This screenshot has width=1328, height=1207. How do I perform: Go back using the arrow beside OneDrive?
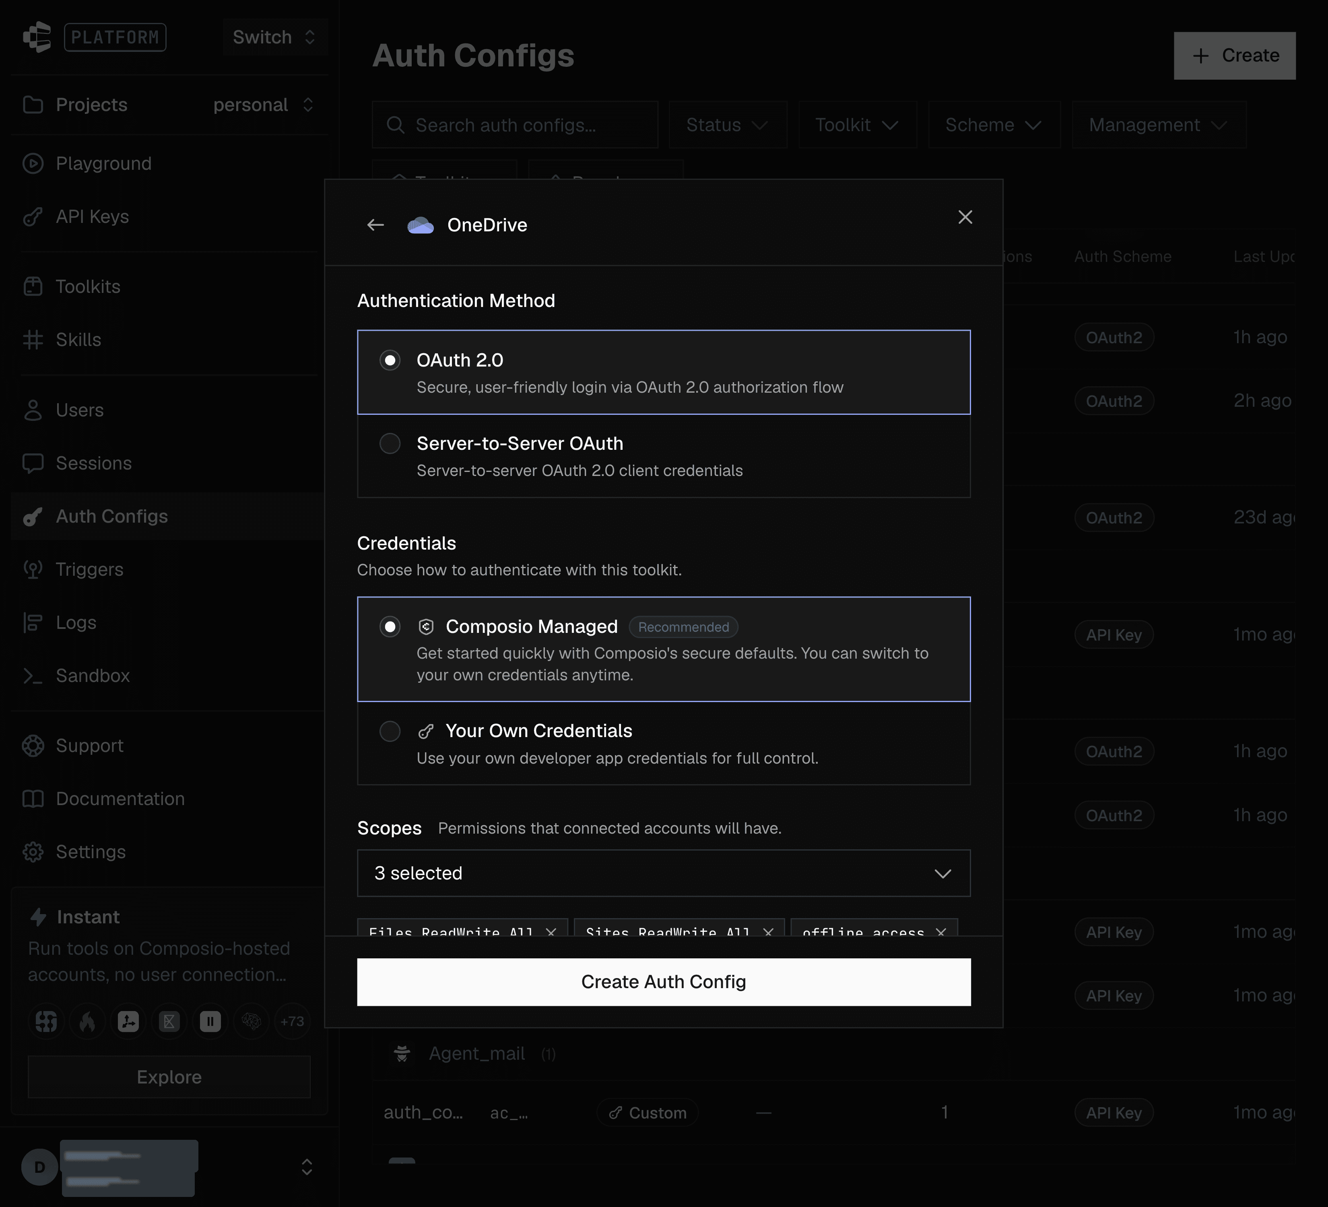[375, 225]
